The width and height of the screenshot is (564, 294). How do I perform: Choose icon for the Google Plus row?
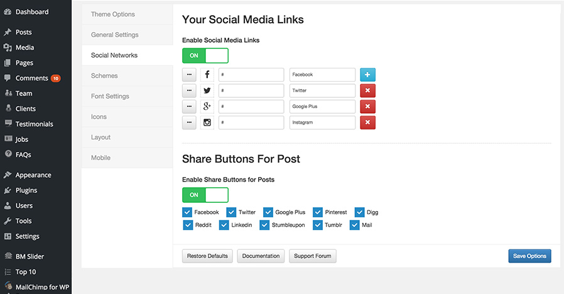click(x=207, y=107)
